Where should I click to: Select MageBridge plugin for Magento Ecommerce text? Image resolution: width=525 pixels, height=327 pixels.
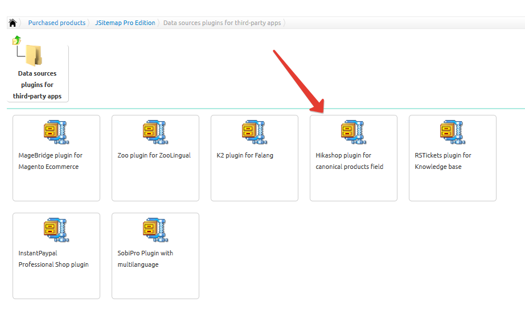pyautogui.click(x=50, y=161)
